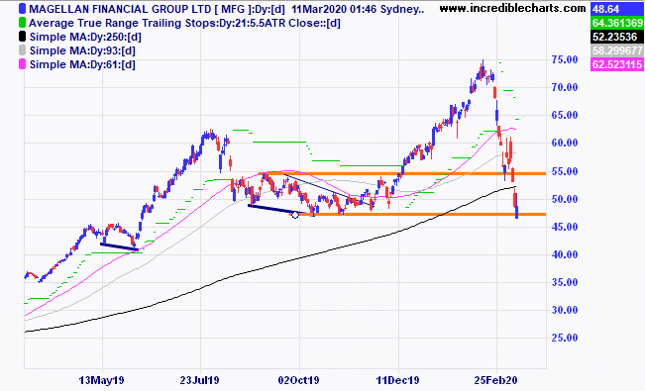Click the 25.00 price axis label

565,338
